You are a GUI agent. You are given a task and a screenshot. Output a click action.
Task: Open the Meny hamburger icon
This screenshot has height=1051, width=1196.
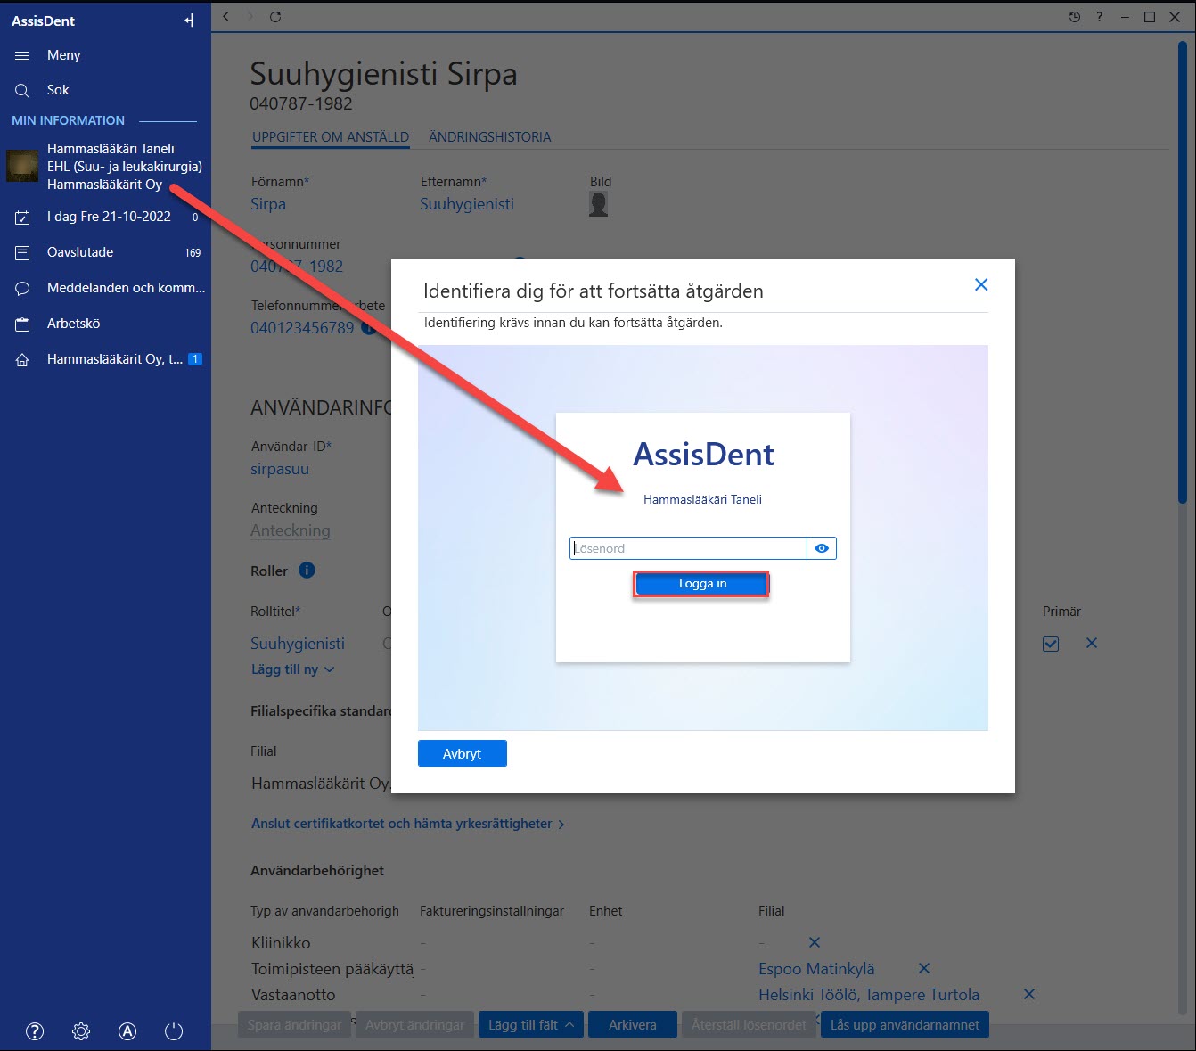pyautogui.click(x=22, y=55)
